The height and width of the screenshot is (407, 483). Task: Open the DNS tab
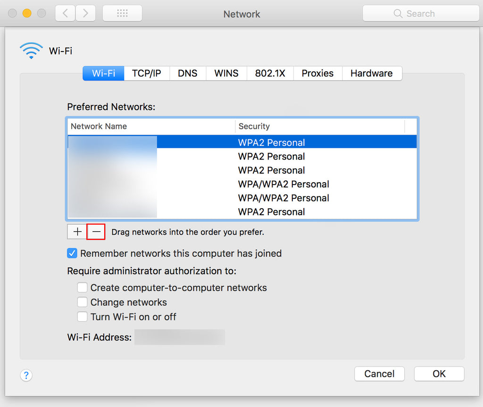click(187, 73)
